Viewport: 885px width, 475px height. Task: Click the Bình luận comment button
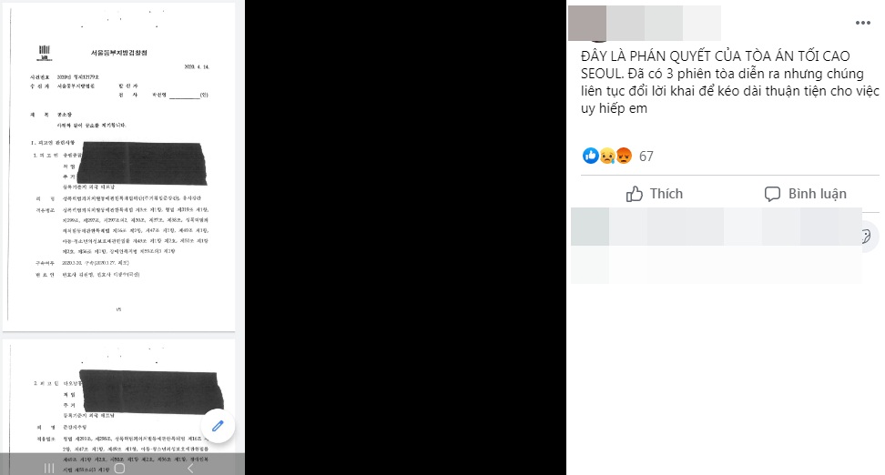pos(806,194)
